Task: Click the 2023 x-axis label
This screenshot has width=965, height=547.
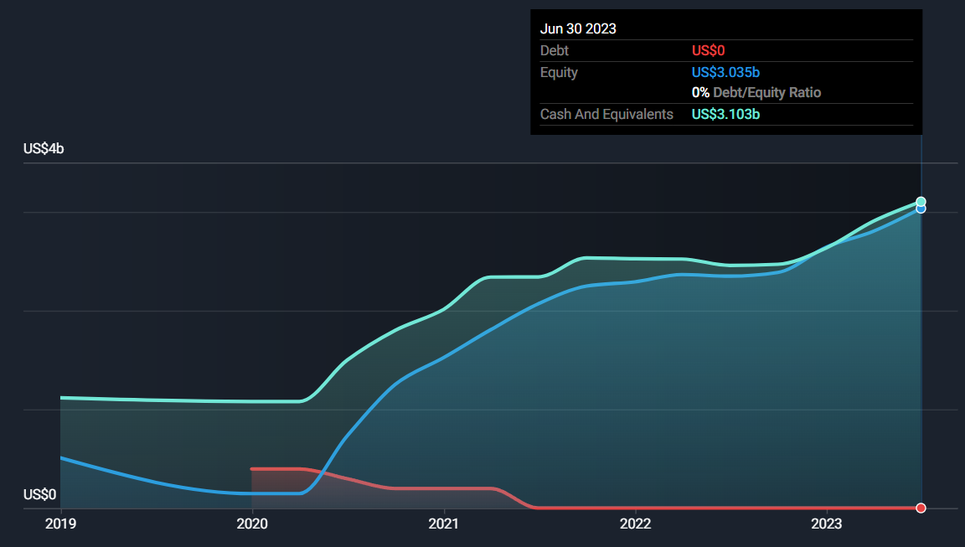Action: (827, 524)
